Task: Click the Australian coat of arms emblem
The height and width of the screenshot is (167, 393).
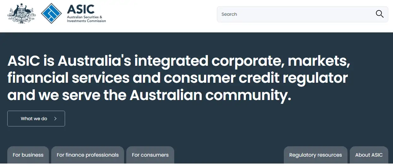Action: tap(21, 13)
